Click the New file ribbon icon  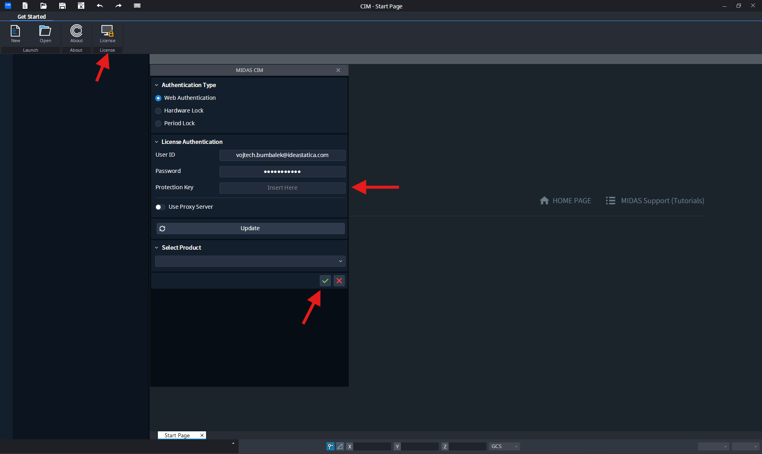coord(16,33)
